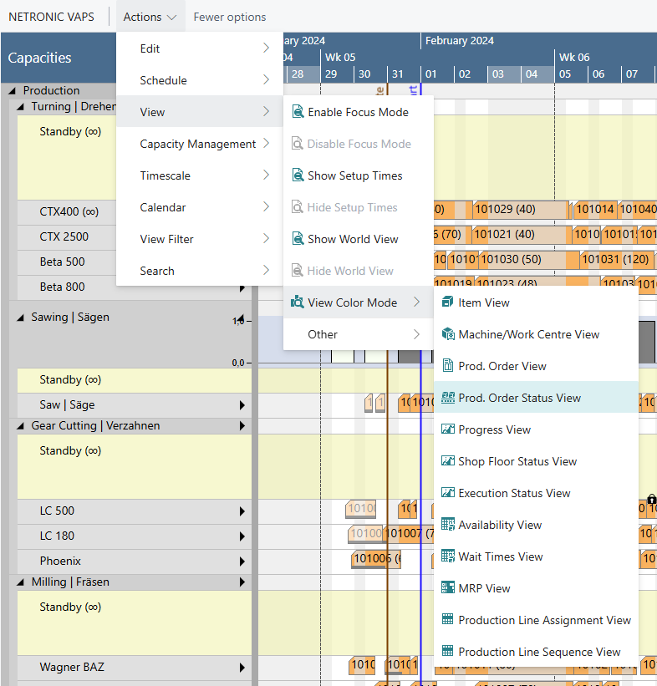657x686 pixels.
Task: Open the Calendar submenu
Action: click(200, 207)
